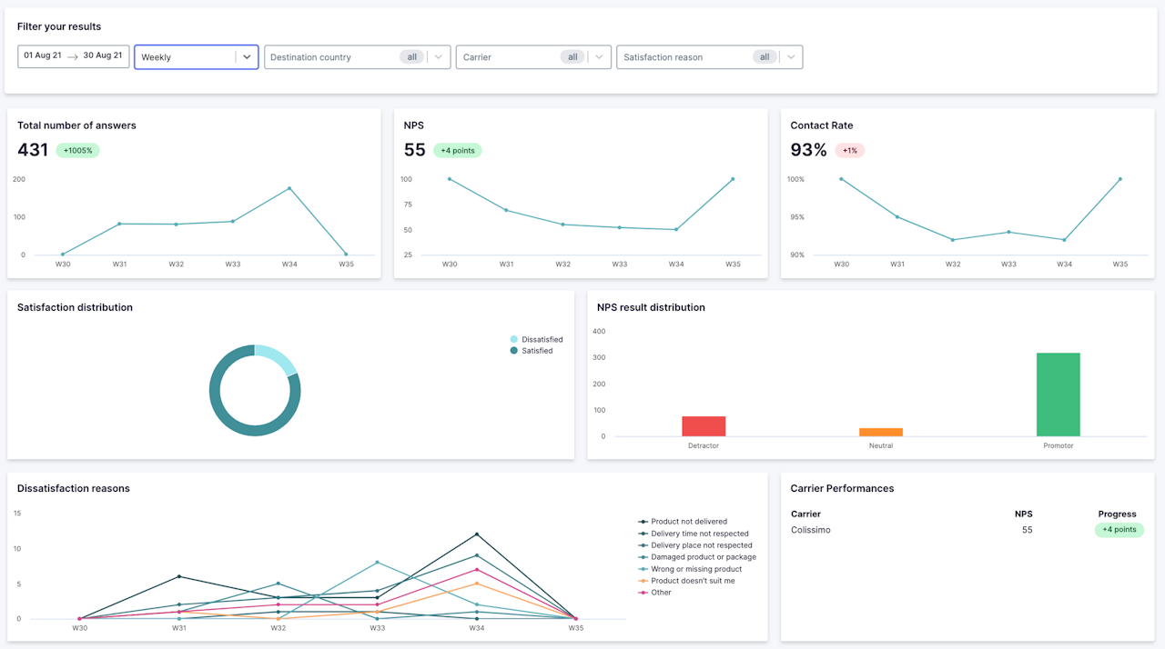This screenshot has height=649, width=1165.
Task: Toggle the Dissatisfied legend entry
Action: point(536,339)
